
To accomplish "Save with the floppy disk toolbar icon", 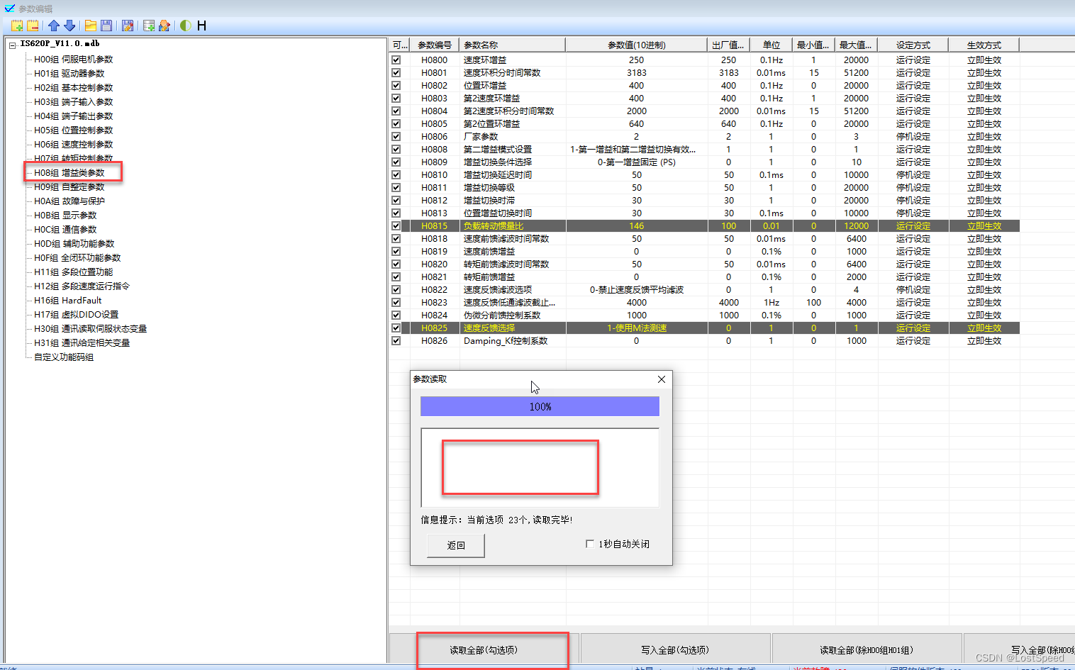I will (x=106, y=26).
